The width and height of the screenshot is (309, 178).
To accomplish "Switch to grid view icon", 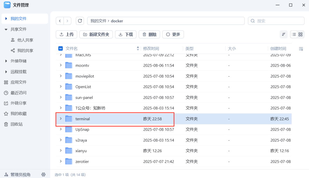I will pyautogui.click(x=300, y=34).
